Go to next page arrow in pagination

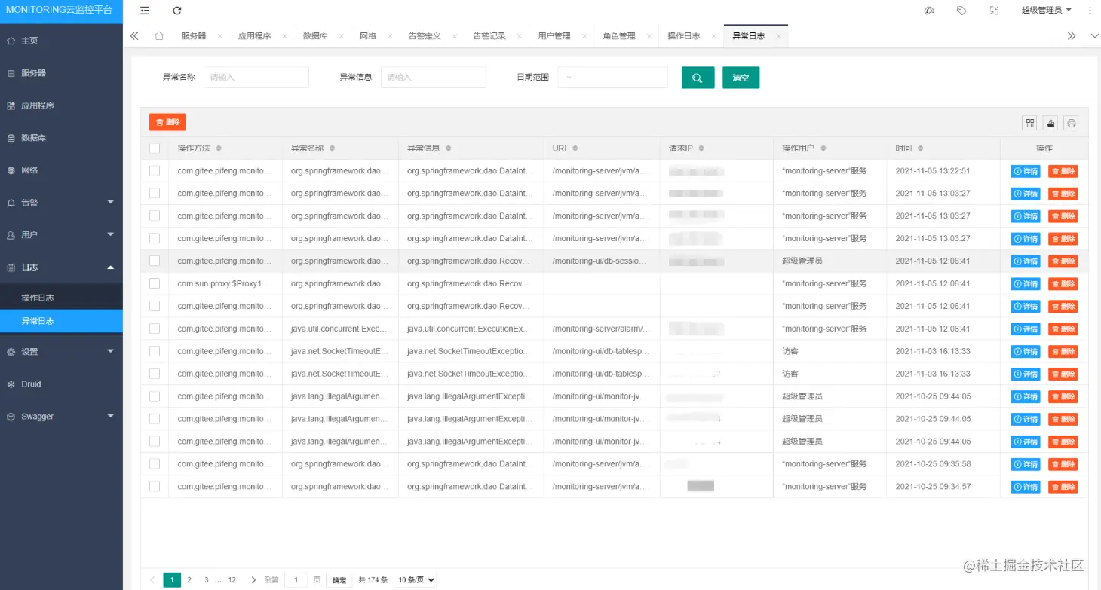pyautogui.click(x=253, y=580)
